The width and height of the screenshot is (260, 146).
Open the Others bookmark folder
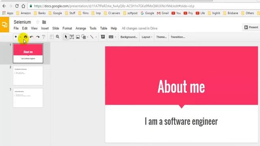pyautogui.click(x=247, y=13)
